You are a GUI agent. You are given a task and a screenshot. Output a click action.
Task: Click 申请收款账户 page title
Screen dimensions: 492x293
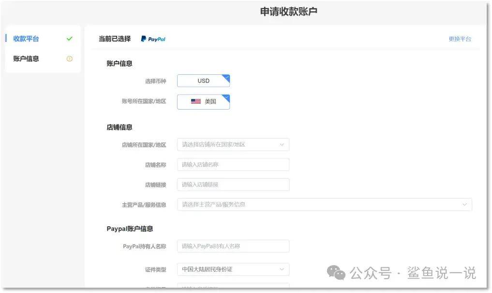[x=288, y=12]
